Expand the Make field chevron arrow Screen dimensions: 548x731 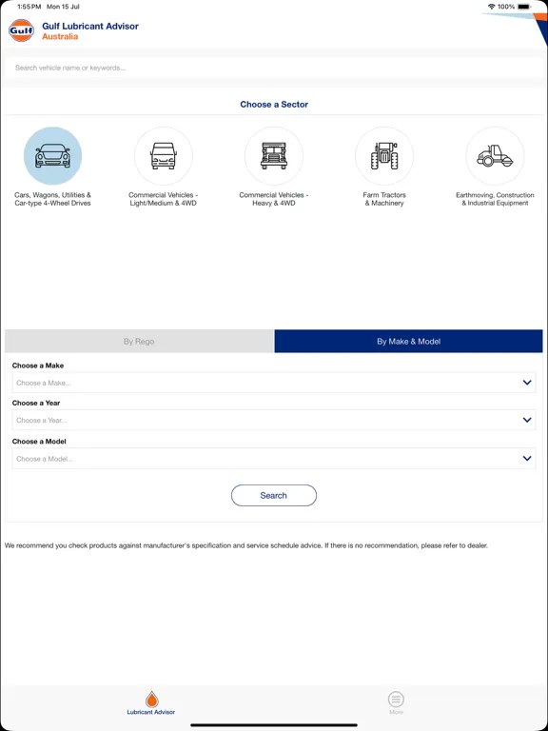click(x=527, y=383)
